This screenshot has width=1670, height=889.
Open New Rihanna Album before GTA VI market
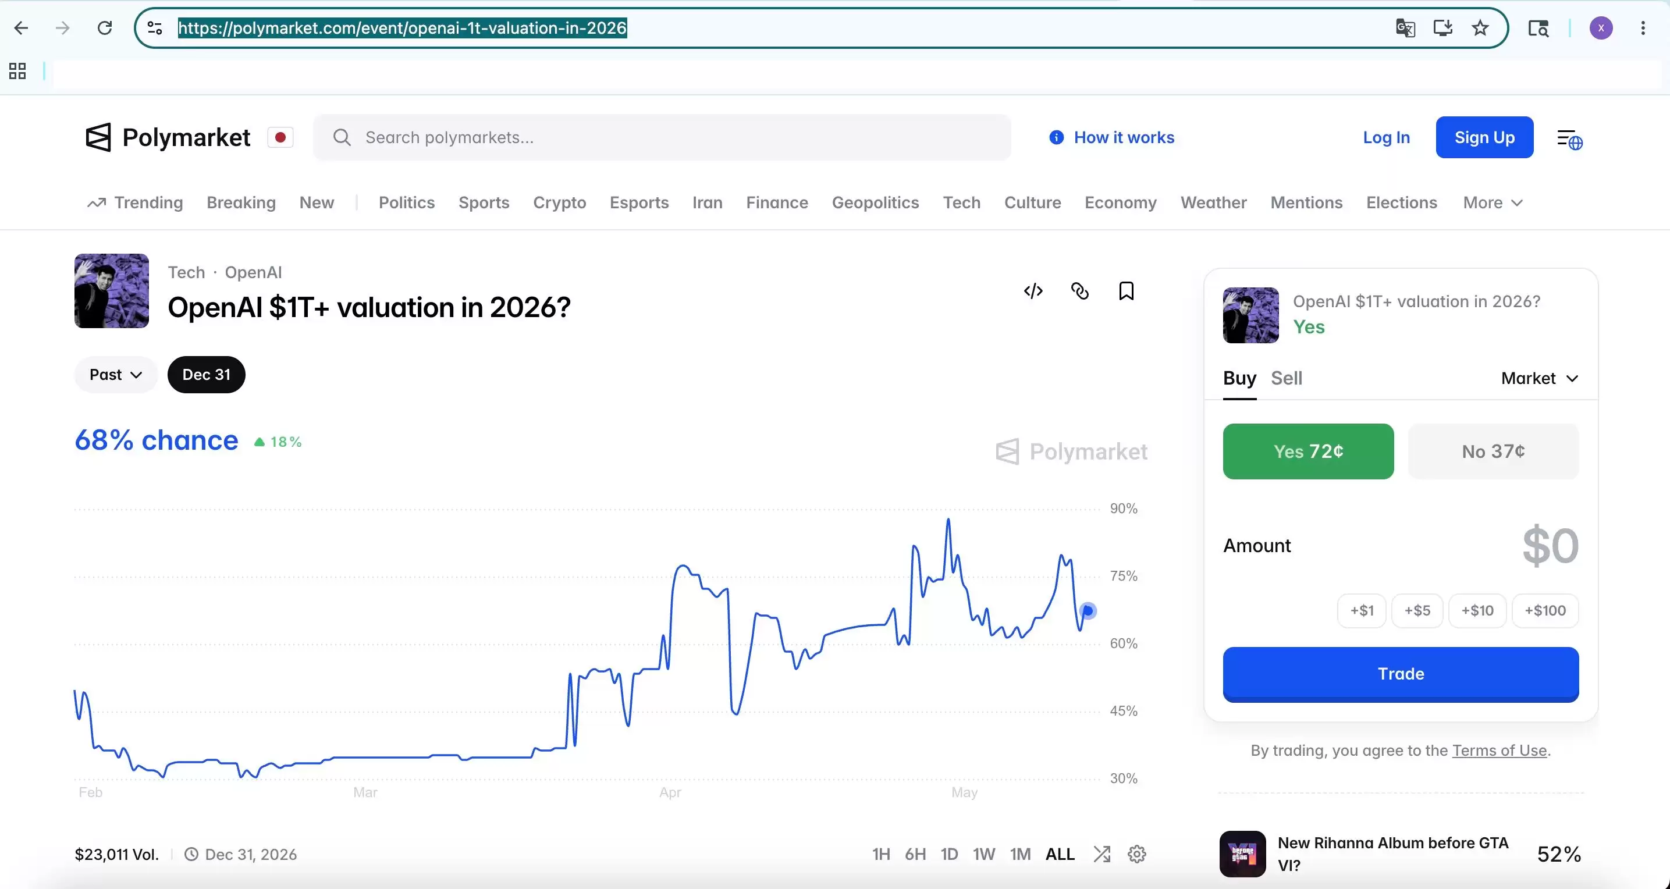click(1401, 854)
